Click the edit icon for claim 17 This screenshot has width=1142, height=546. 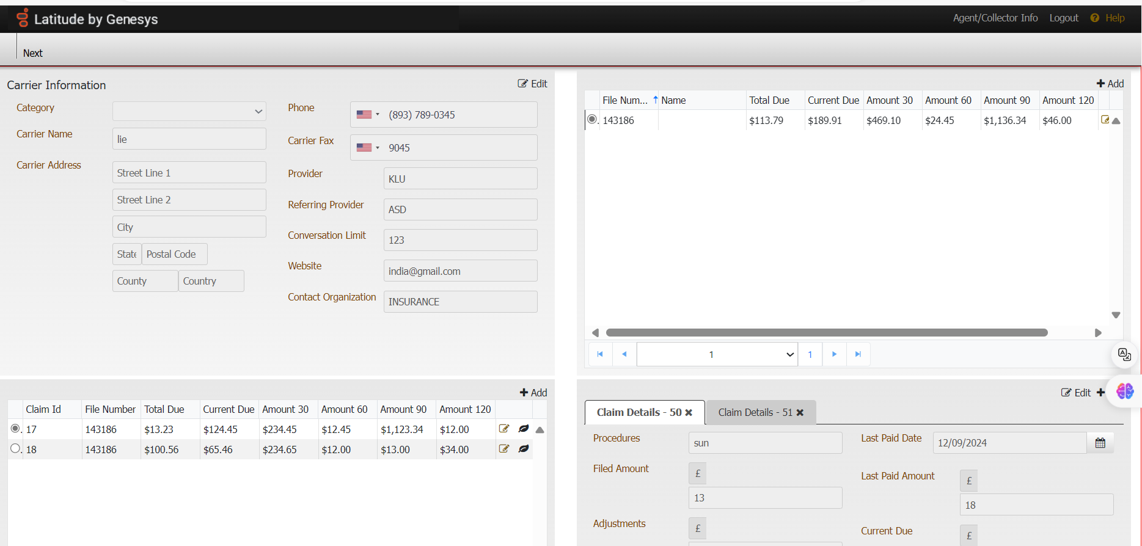click(504, 429)
